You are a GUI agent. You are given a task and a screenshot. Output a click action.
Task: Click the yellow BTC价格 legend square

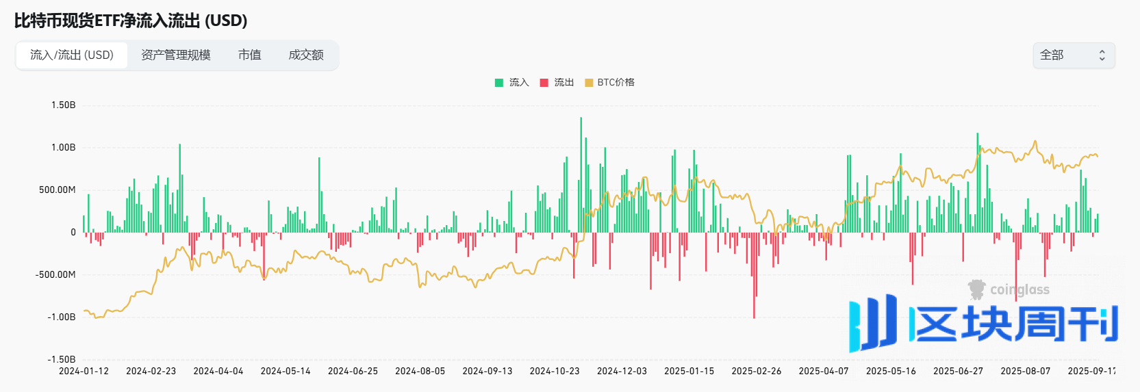pyautogui.click(x=589, y=83)
